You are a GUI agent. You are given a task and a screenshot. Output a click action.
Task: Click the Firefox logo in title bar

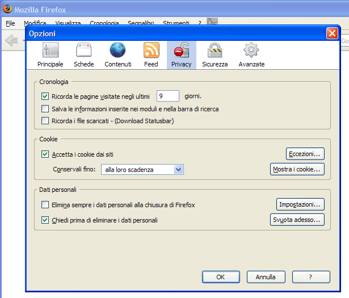tap(7, 9)
